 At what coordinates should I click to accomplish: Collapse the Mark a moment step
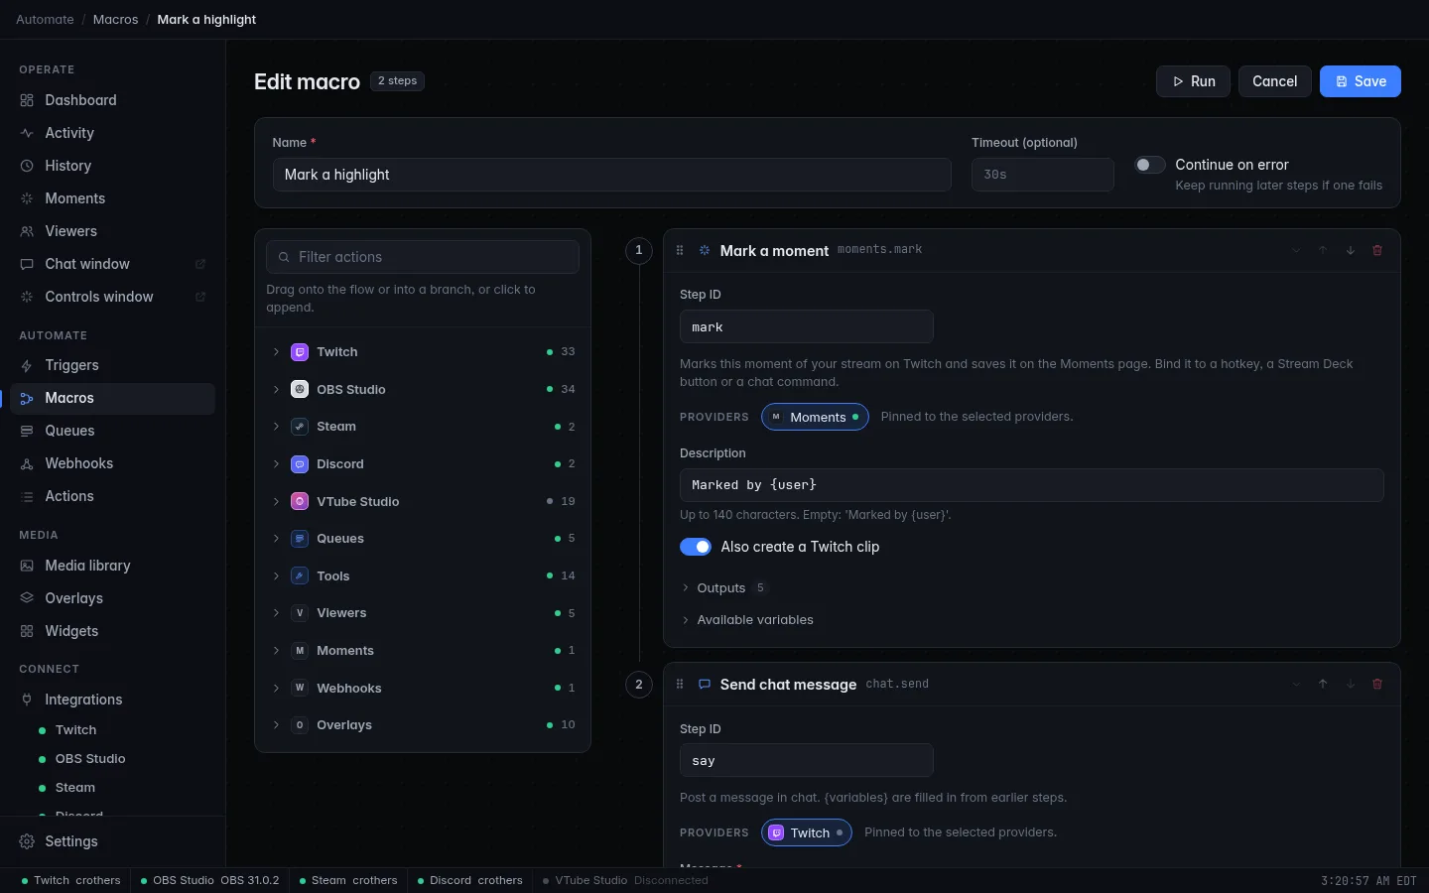click(x=1296, y=251)
